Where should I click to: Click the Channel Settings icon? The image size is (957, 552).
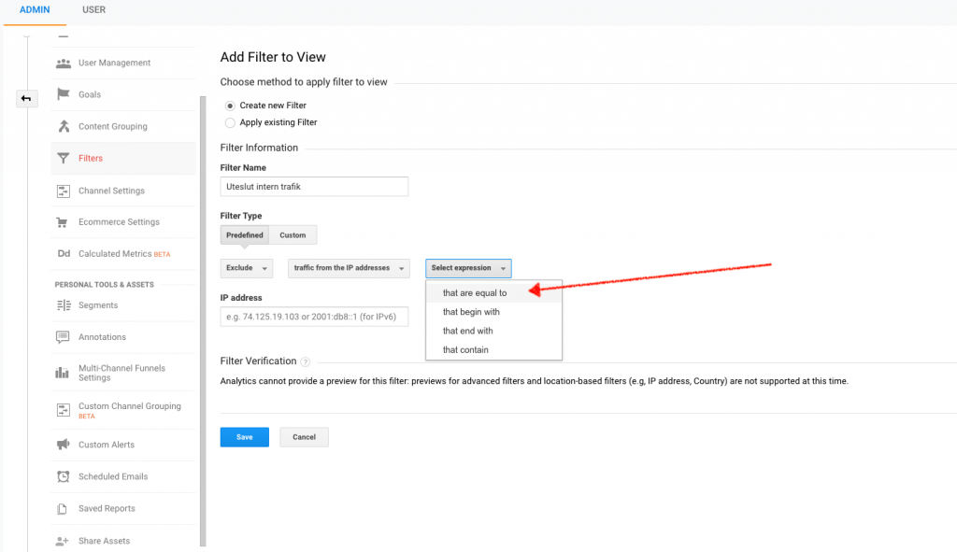point(63,191)
